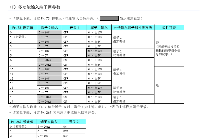
Task: Click the '是' polarity reversible cell
Action: [x=157, y=85]
